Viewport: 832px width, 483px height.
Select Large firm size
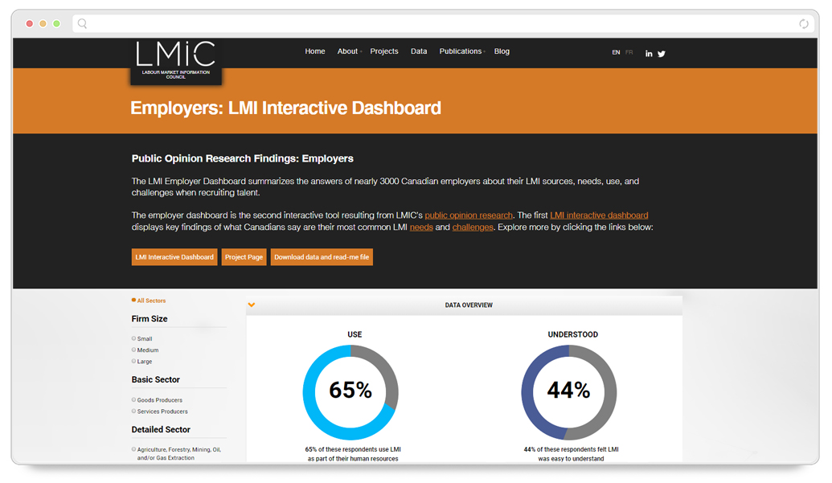tap(141, 361)
